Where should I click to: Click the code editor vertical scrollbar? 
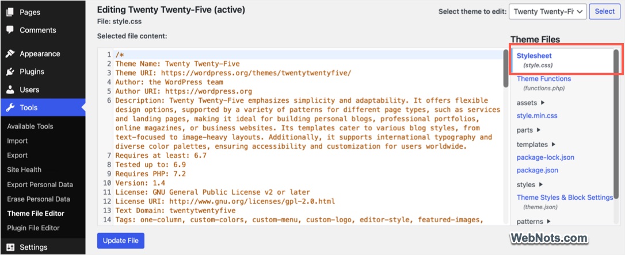pyautogui.click(x=506, y=68)
